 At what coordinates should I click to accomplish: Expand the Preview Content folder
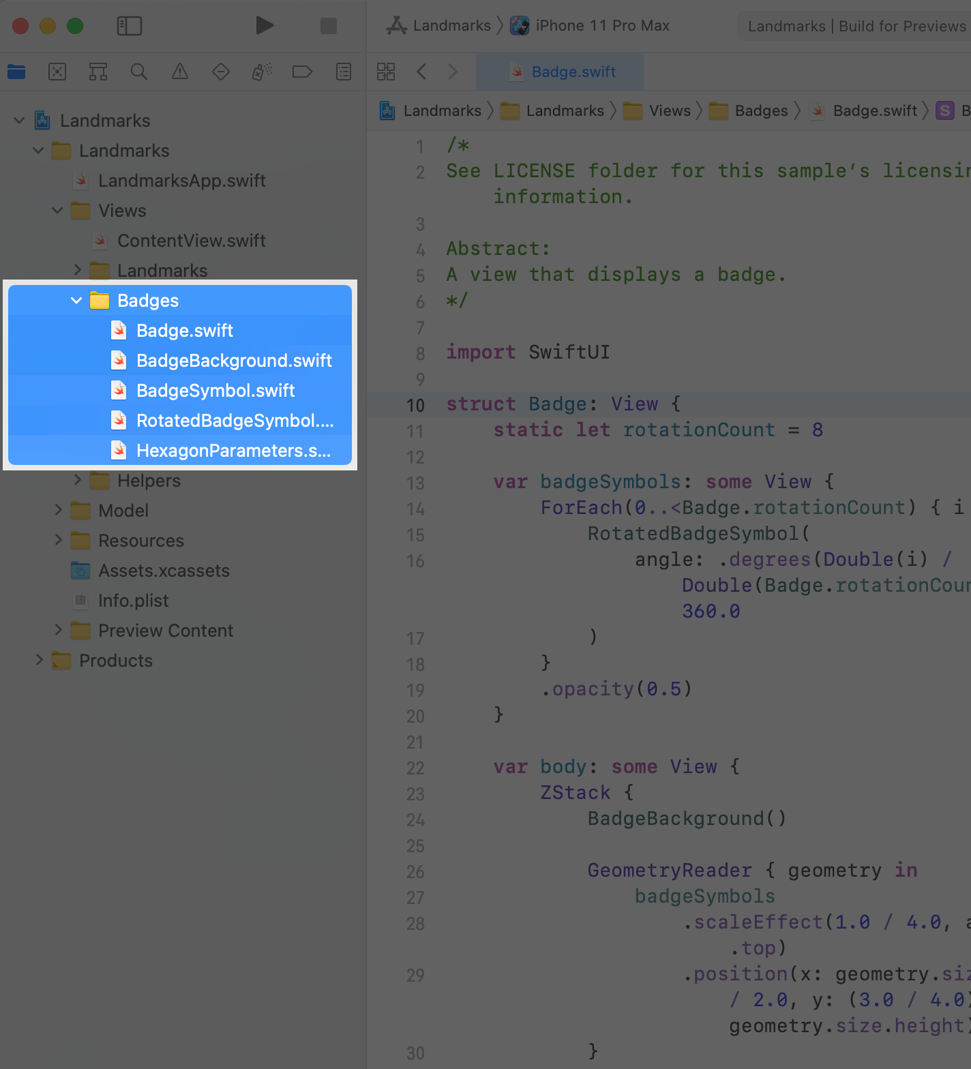(58, 630)
